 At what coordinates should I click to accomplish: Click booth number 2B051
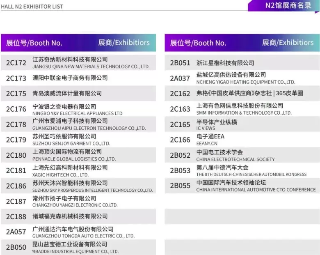pyautogui.click(x=180, y=63)
